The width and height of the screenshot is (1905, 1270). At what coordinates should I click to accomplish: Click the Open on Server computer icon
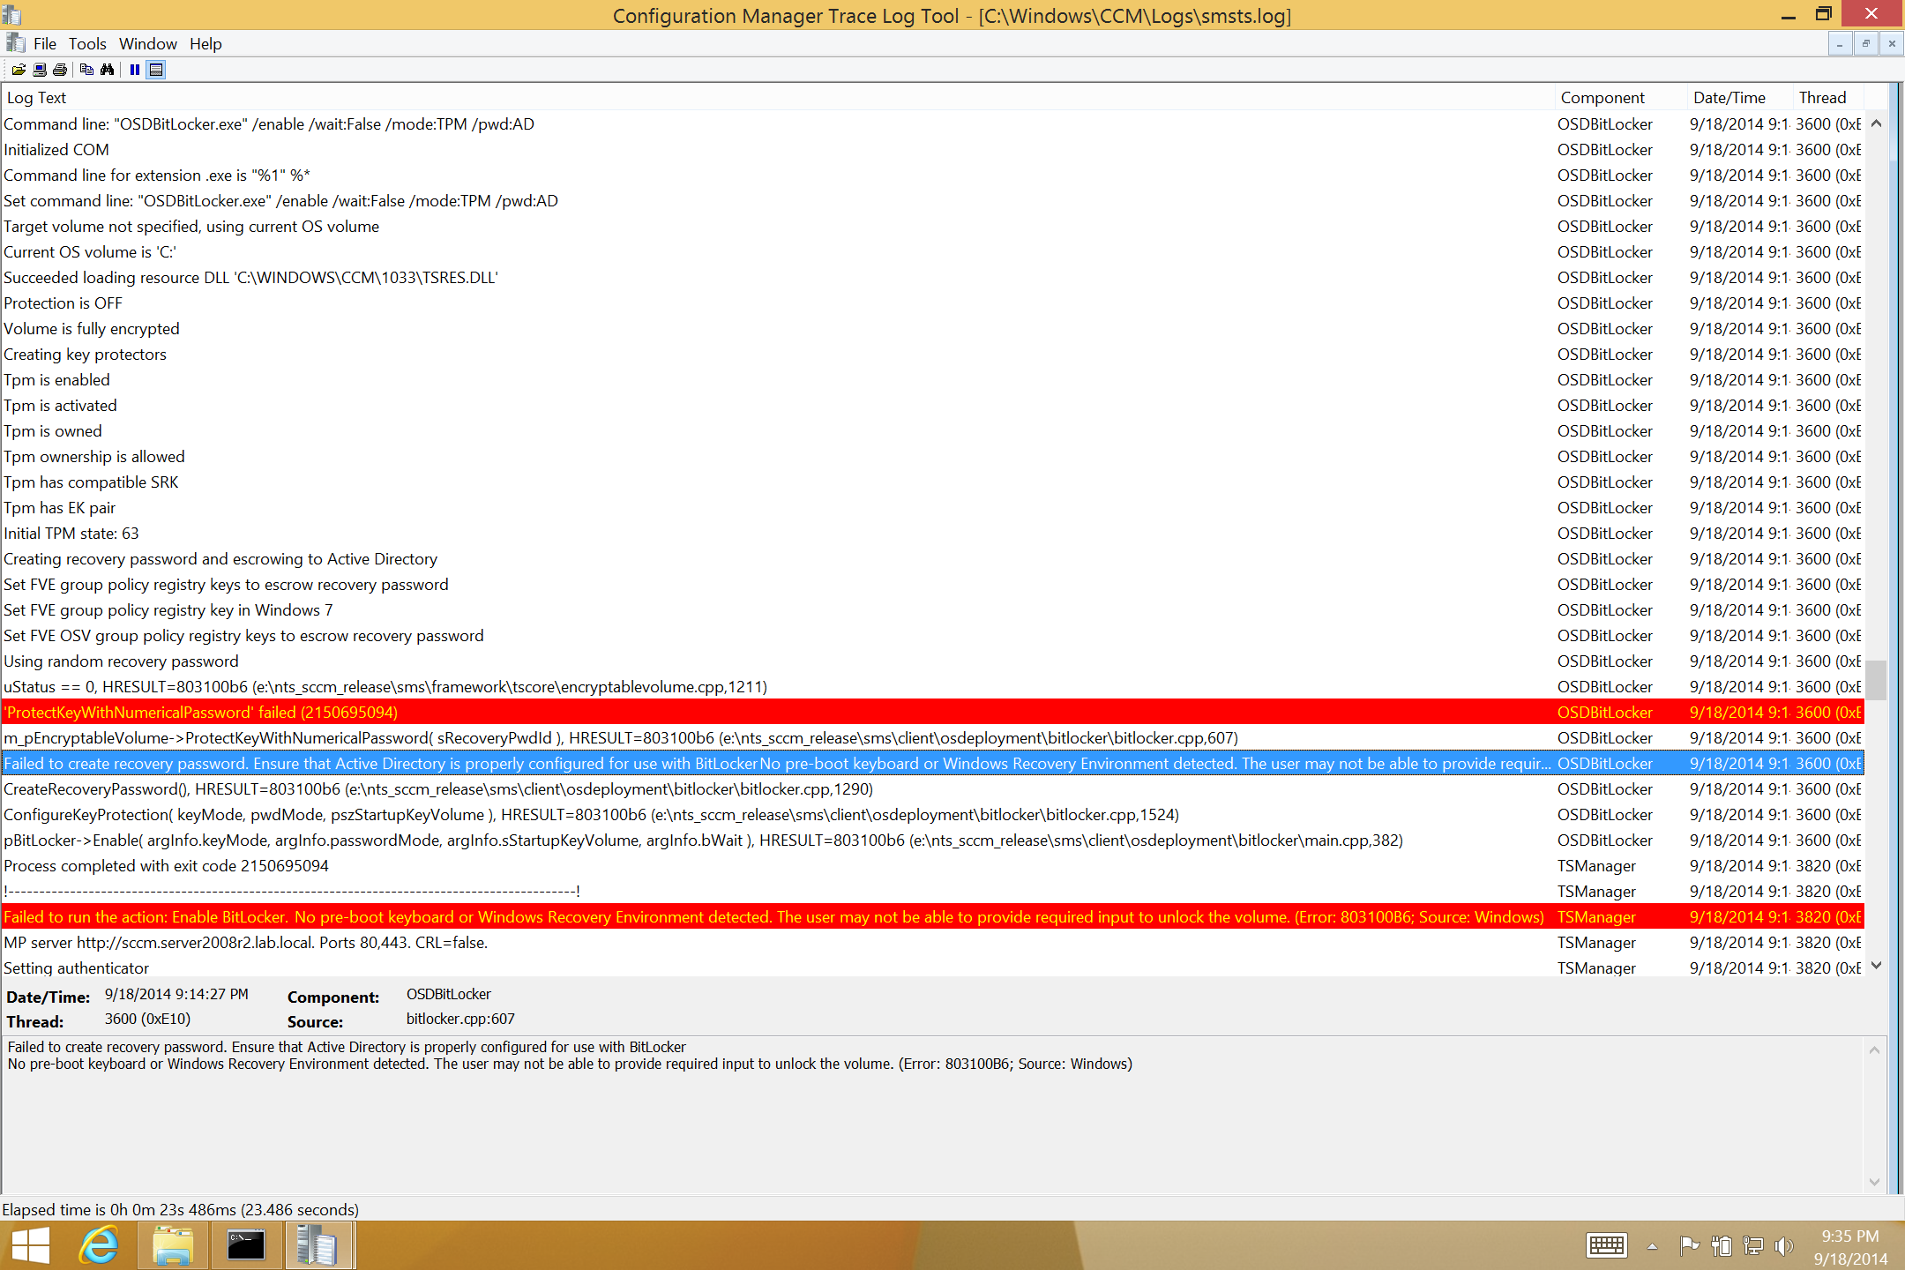pyautogui.click(x=40, y=70)
